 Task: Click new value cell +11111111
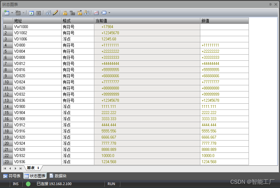coord(224,45)
